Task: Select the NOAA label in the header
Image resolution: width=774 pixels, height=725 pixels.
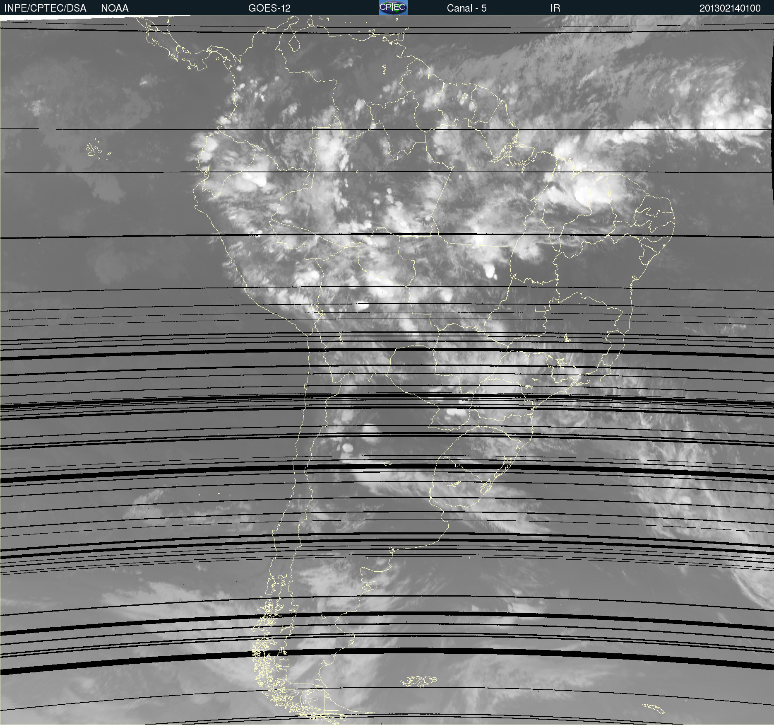Action: (x=115, y=8)
